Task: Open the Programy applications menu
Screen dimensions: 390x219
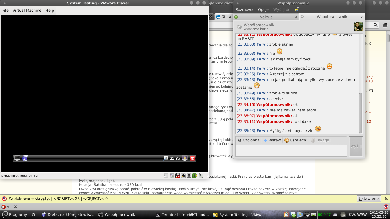Action: (15, 214)
